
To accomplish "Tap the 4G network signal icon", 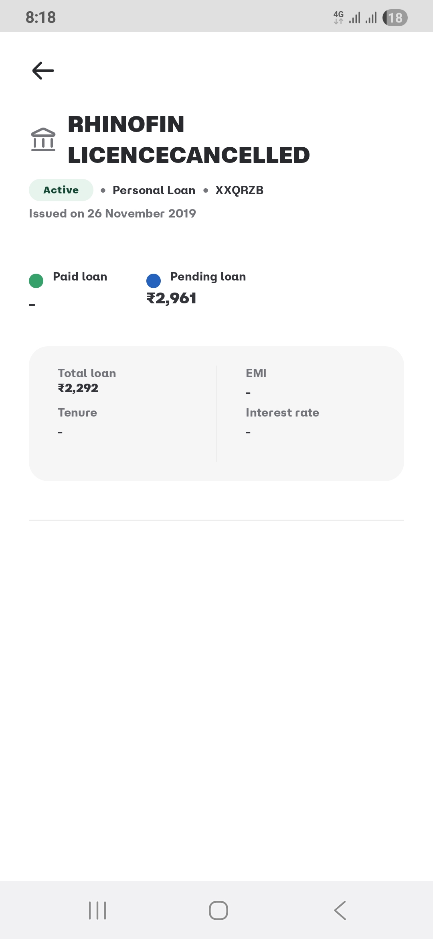I will [338, 17].
